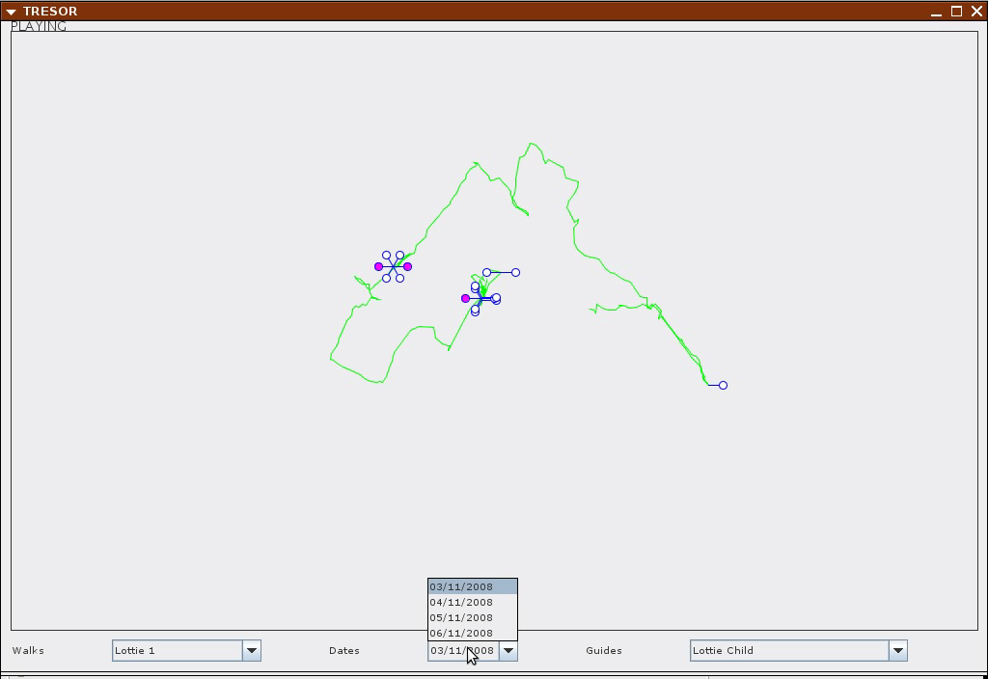Click the magenta node on central marker cluster
Viewport: 988px width, 679px height.
point(466,299)
